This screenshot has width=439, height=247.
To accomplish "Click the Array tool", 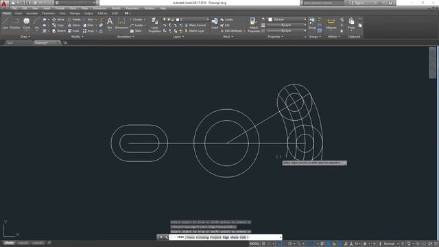I will pos(88,31).
